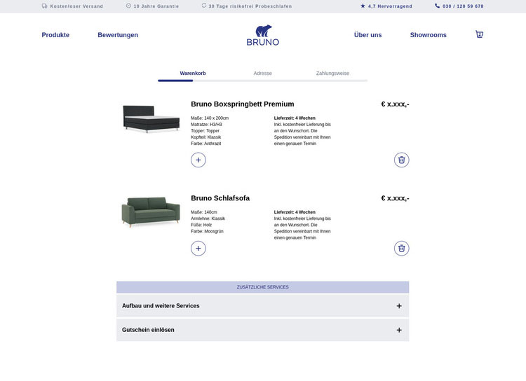Navigate to Showrooms
The height and width of the screenshot is (381, 526).
(428, 35)
